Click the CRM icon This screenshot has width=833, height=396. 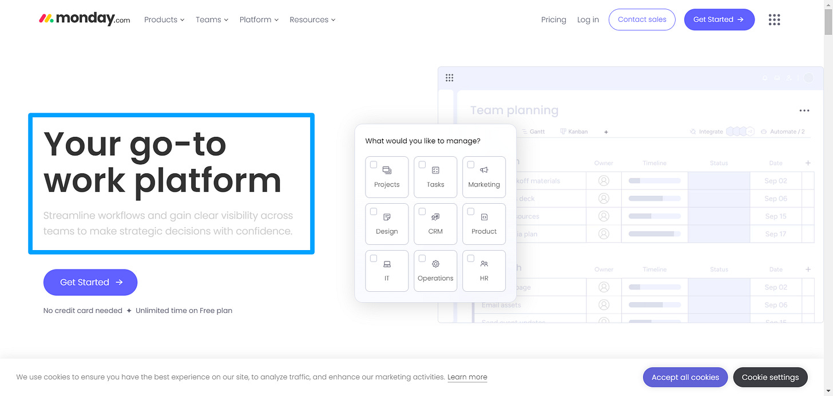coord(435,217)
